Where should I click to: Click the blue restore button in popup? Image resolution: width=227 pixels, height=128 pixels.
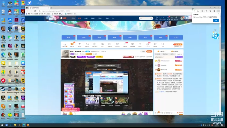click(216, 20)
